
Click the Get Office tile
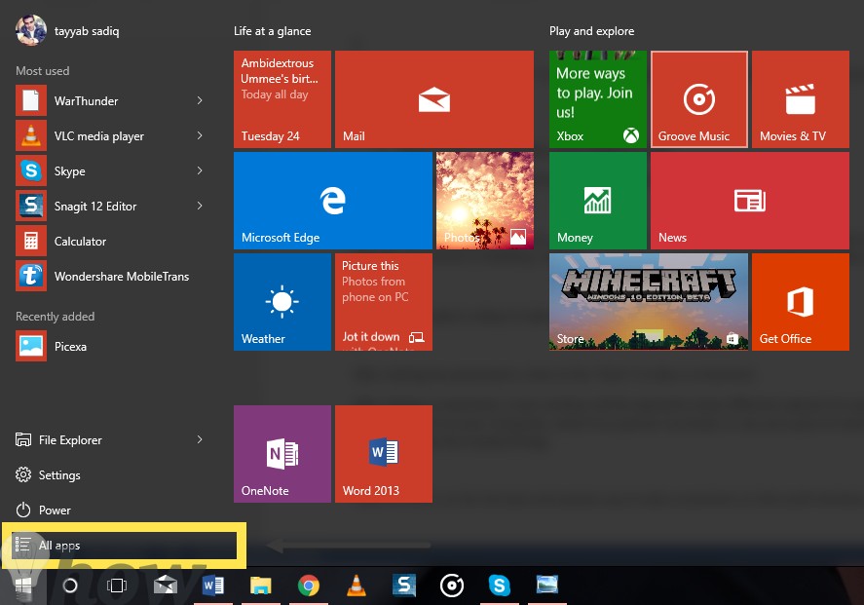coord(801,302)
